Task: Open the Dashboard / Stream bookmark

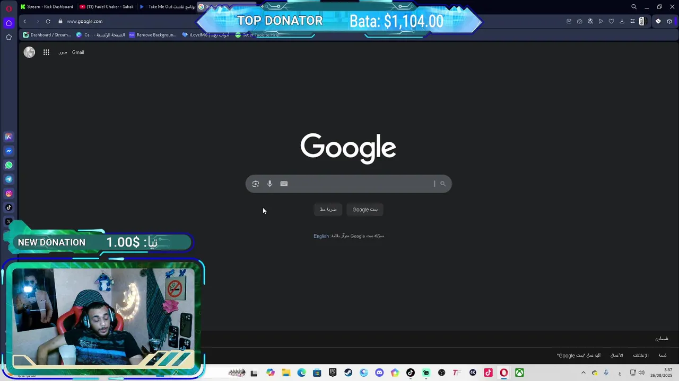Action: tap(47, 35)
